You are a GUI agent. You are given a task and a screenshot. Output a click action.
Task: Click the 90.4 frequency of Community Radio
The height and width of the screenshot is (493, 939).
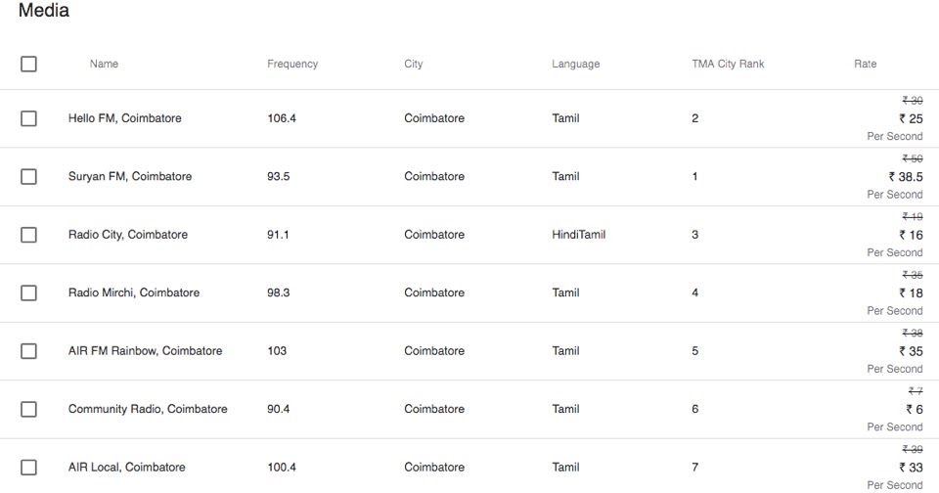[x=279, y=409]
